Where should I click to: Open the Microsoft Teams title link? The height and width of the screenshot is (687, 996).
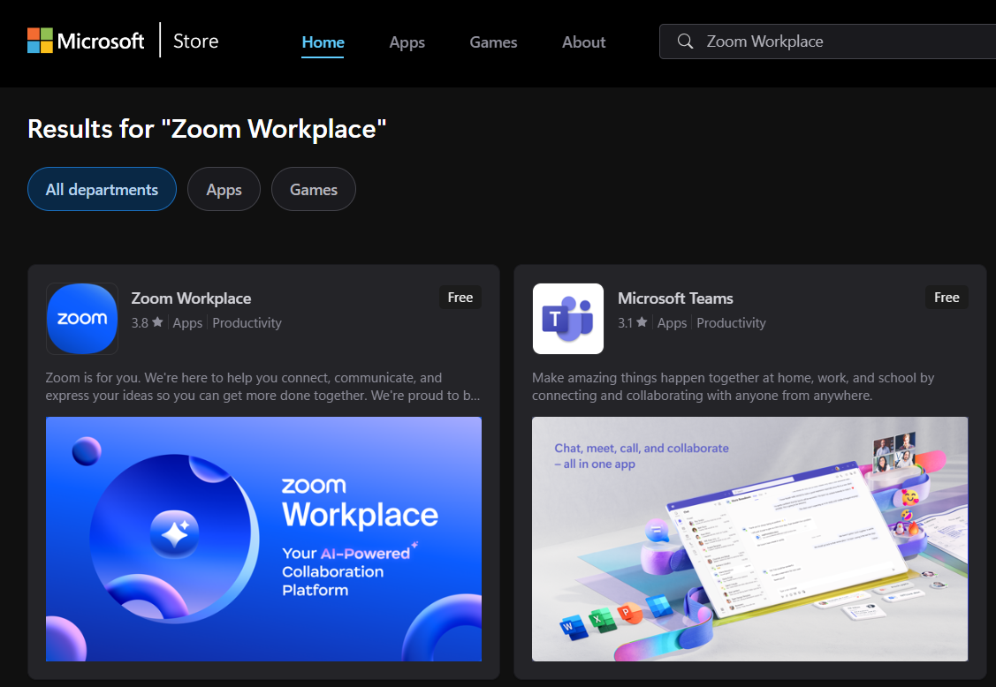click(675, 298)
